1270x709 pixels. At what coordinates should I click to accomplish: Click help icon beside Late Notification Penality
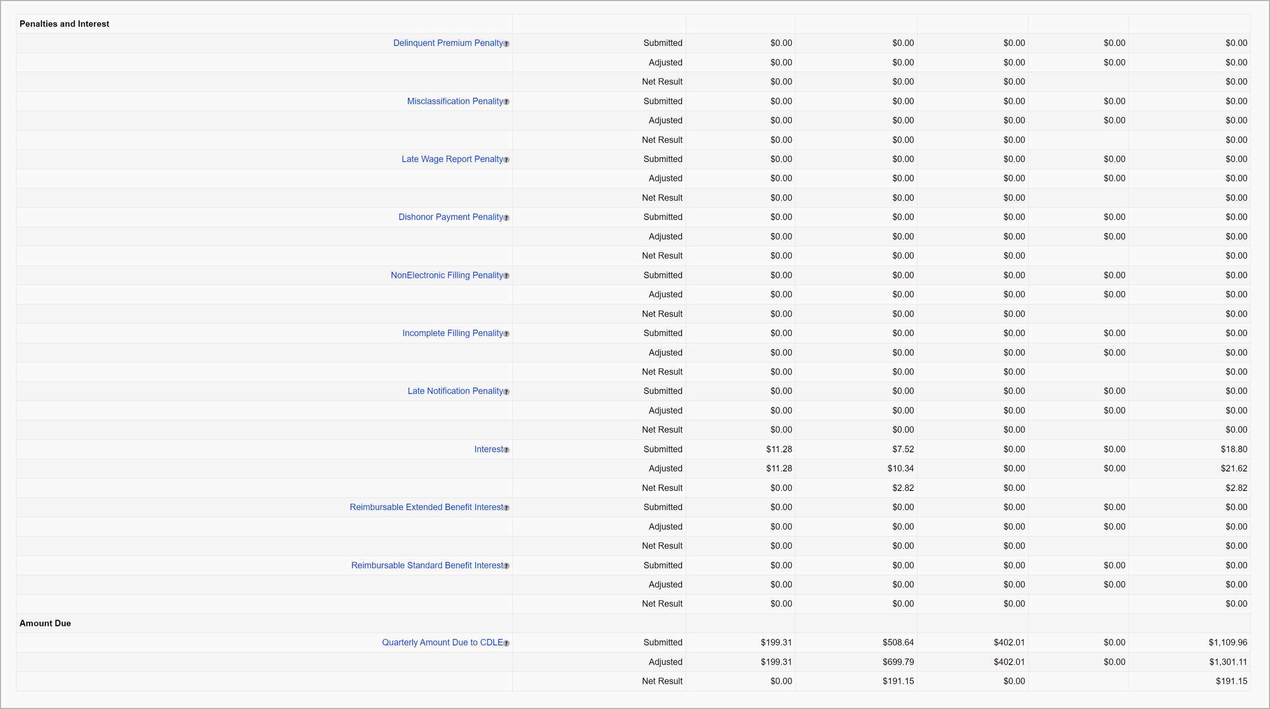(506, 392)
